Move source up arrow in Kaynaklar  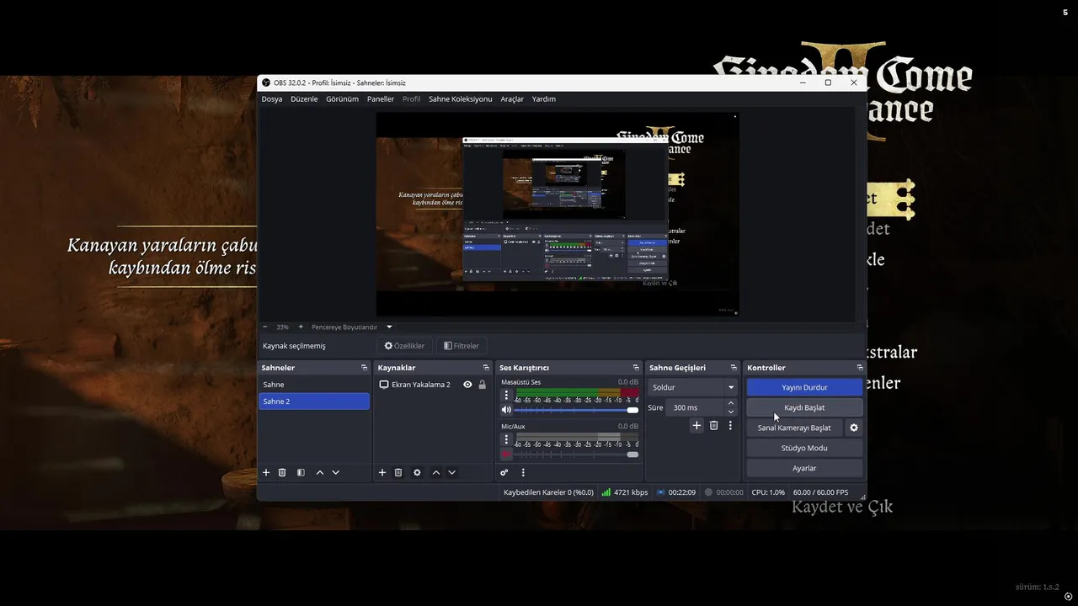coord(436,473)
